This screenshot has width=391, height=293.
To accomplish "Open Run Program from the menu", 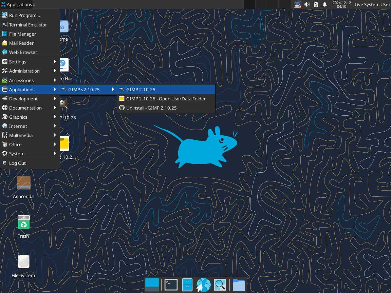I will (30, 15).
